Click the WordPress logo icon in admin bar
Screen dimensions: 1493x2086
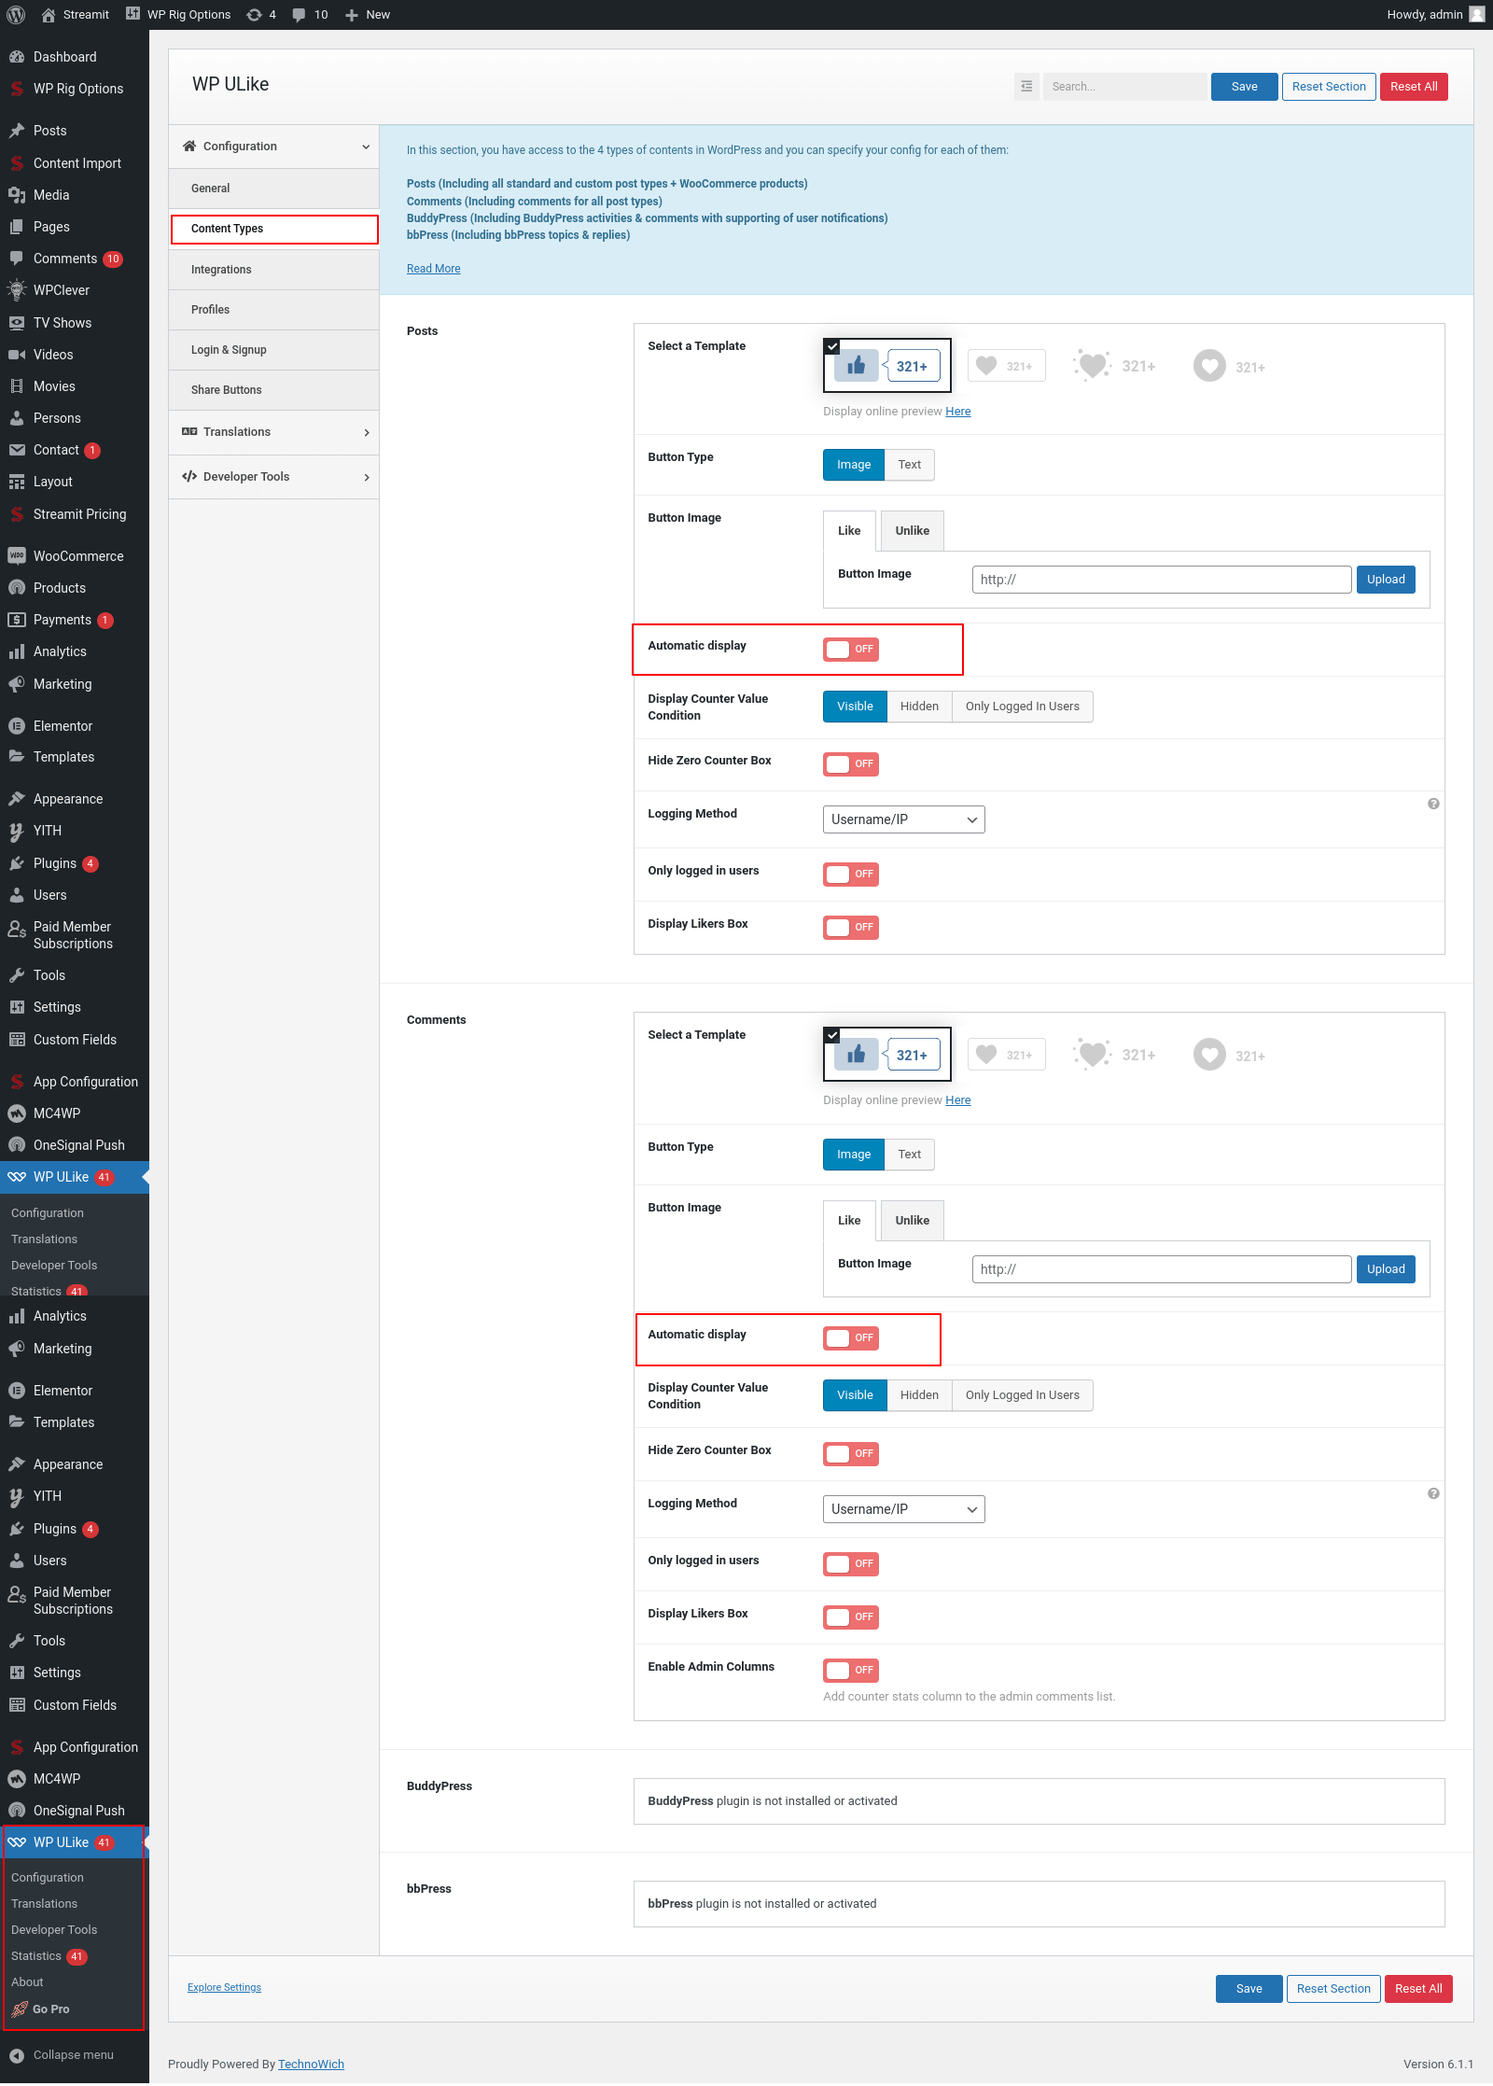(16, 14)
